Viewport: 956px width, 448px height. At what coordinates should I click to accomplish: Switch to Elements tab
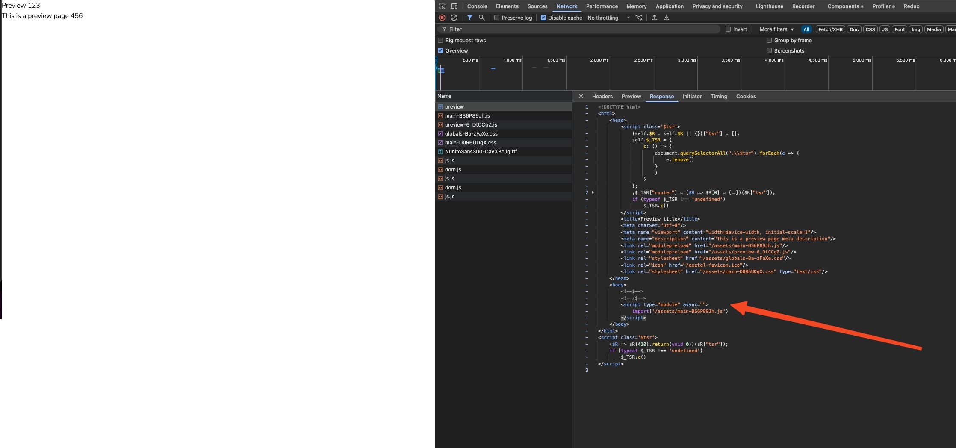pos(507,6)
